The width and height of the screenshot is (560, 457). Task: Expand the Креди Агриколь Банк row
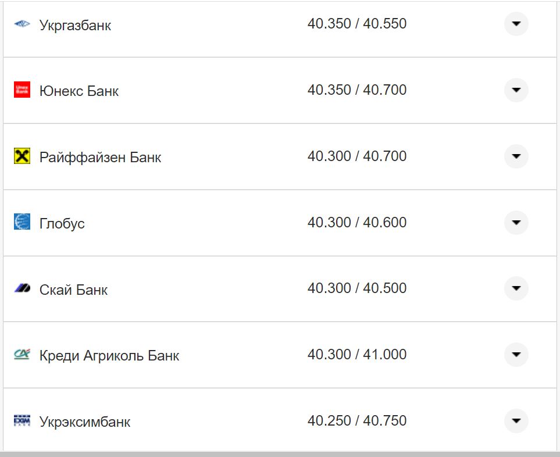(x=516, y=355)
